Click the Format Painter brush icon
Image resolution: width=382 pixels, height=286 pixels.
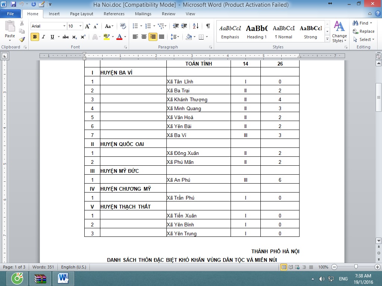tap(22, 39)
